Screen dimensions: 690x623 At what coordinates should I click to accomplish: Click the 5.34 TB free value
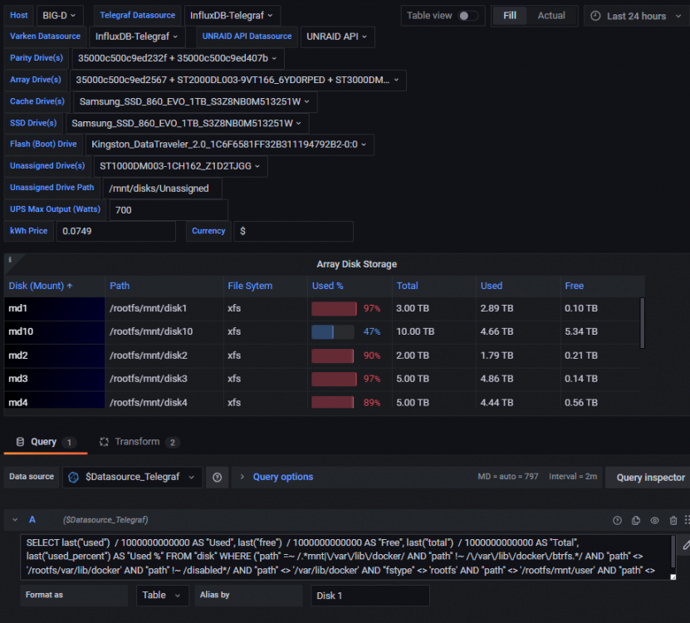(581, 331)
